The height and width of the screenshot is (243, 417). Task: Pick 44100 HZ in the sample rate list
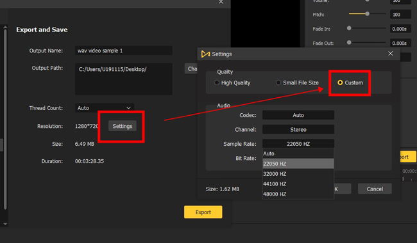point(298,184)
